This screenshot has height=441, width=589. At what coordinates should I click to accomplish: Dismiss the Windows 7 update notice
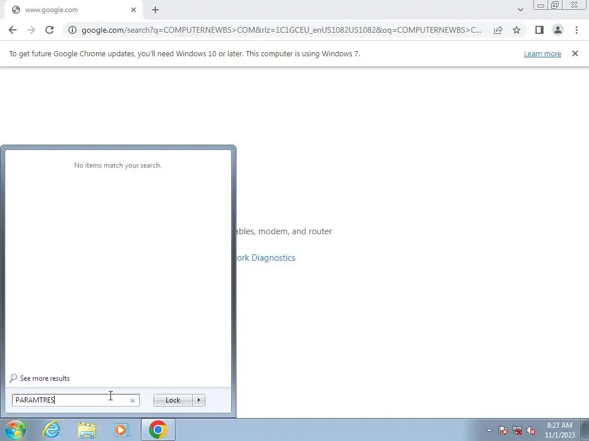(x=575, y=53)
